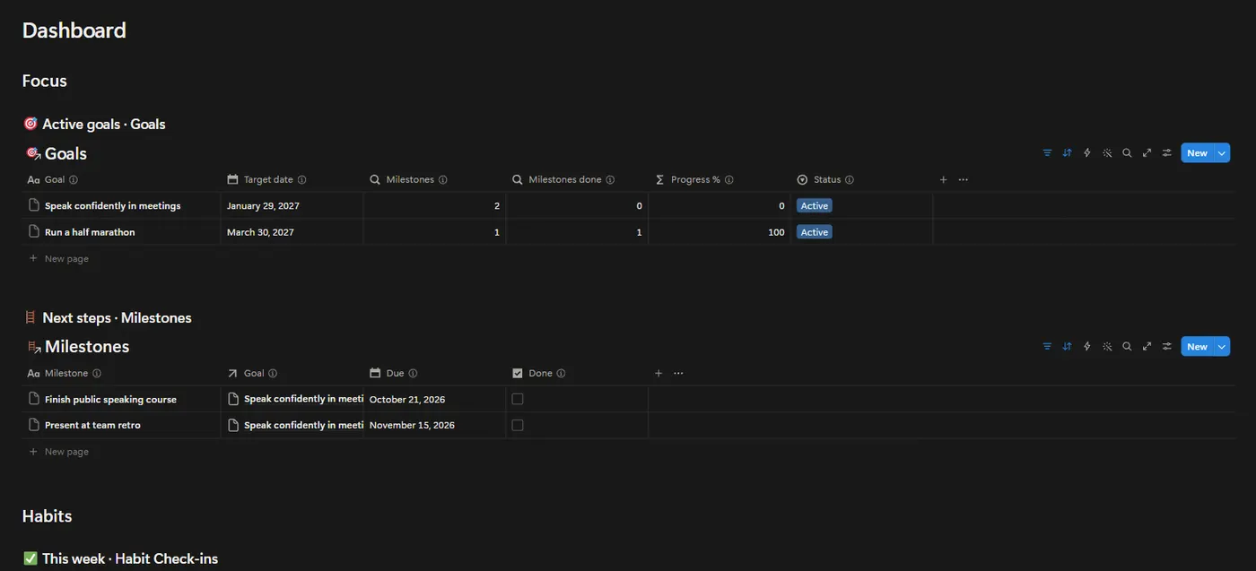Click info icon beside Due header
Image resolution: width=1256 pixels, height=571 pixels.
click(x=413, y=374)
